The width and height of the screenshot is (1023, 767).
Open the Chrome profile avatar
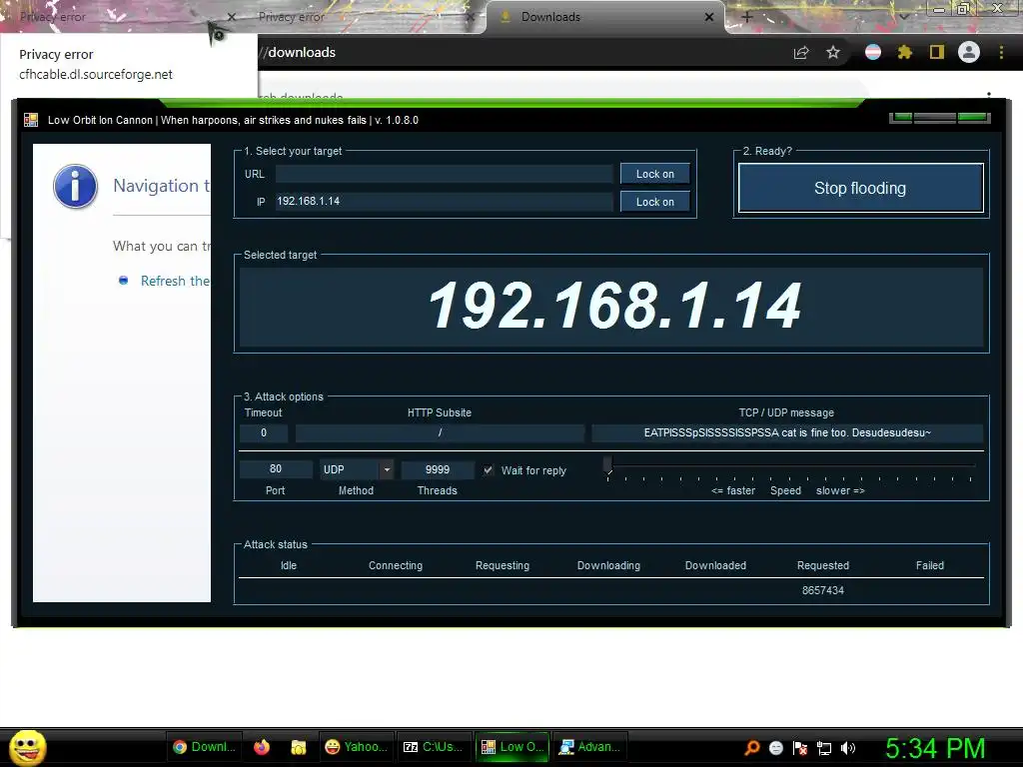click(969, 52)
